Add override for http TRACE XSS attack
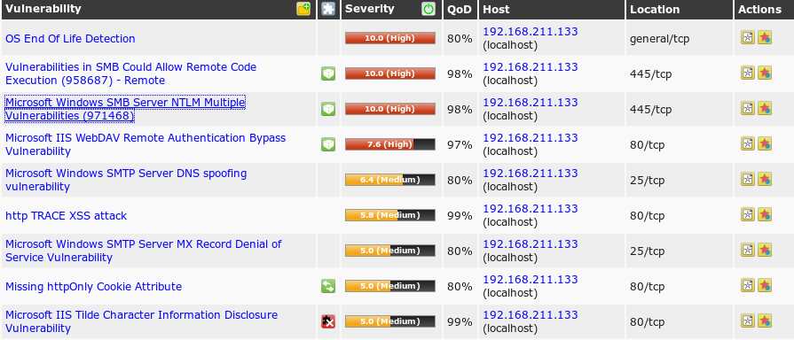Screen dimensions: 794x340 765,214
